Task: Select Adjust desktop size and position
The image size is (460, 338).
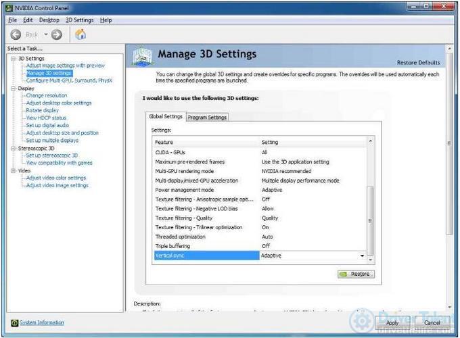Action: (62, 132)
